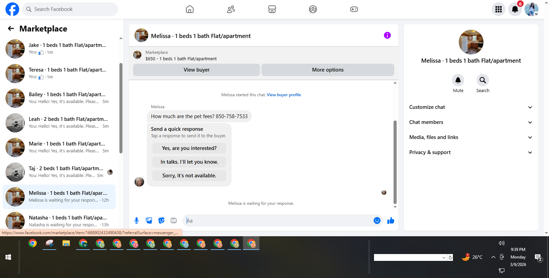Send a thumbs-up like
This screenshot has height=278, width=549.
click(391, 220)
